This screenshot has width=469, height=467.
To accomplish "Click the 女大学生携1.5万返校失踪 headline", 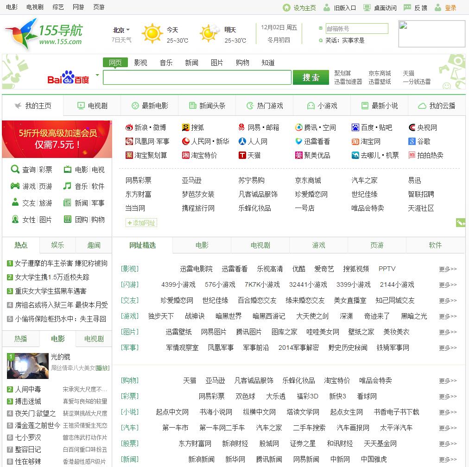I will pos(52,277).
